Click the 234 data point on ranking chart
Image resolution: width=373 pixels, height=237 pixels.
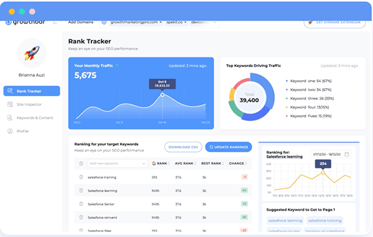(x=323, y=172)
